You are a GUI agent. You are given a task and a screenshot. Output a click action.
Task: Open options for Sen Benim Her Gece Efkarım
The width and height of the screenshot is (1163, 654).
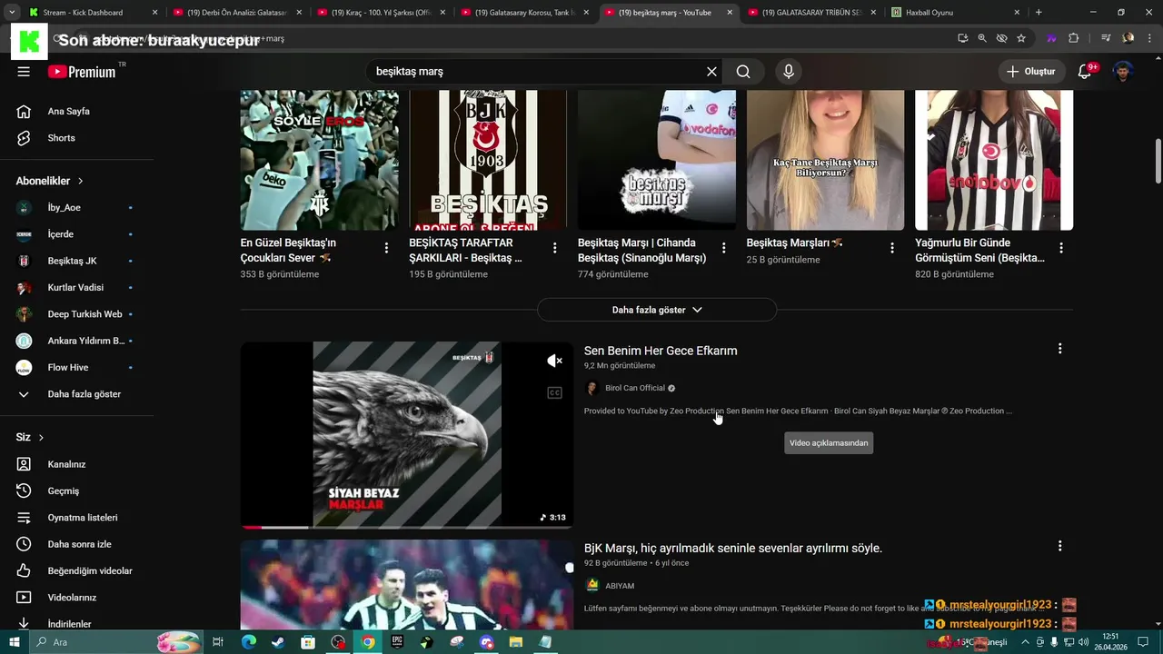click(x=1059, y=349)
